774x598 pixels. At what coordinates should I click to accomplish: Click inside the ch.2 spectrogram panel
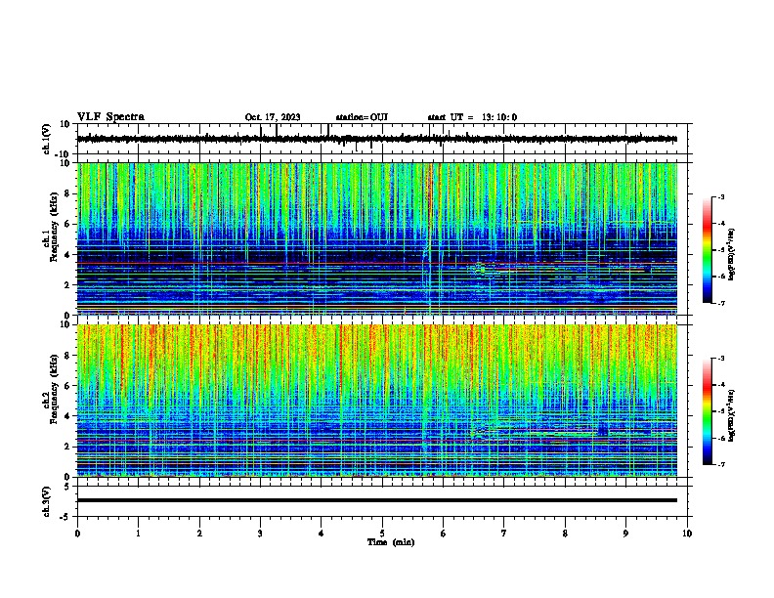point(377,401)
